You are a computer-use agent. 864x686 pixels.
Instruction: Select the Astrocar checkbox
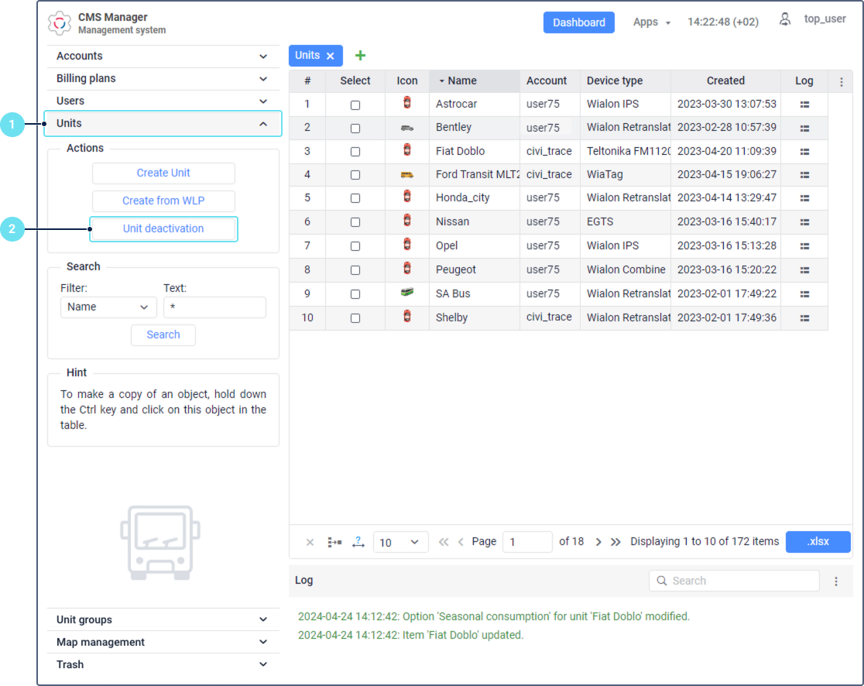coord(355,105)
